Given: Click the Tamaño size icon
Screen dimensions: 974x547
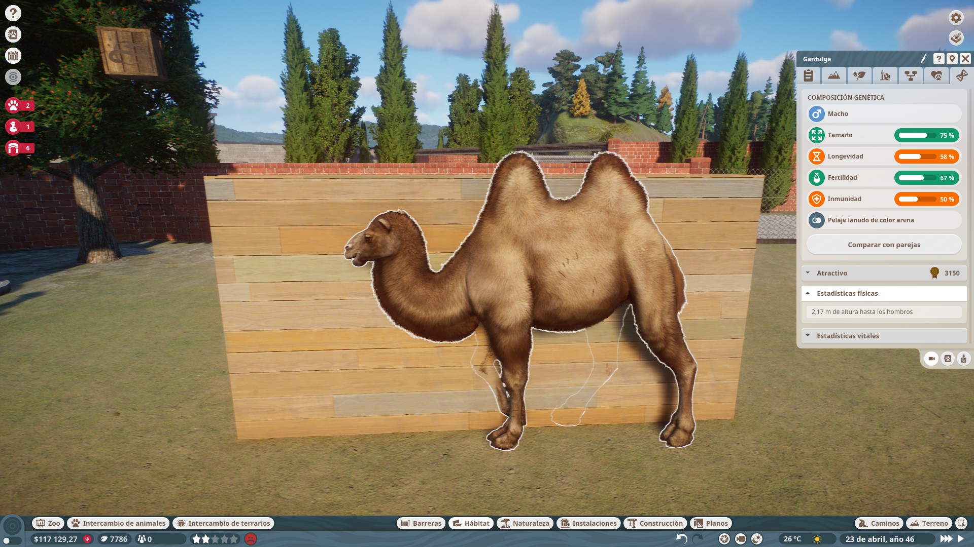Looking at the screenshot, I should (816, 135).
